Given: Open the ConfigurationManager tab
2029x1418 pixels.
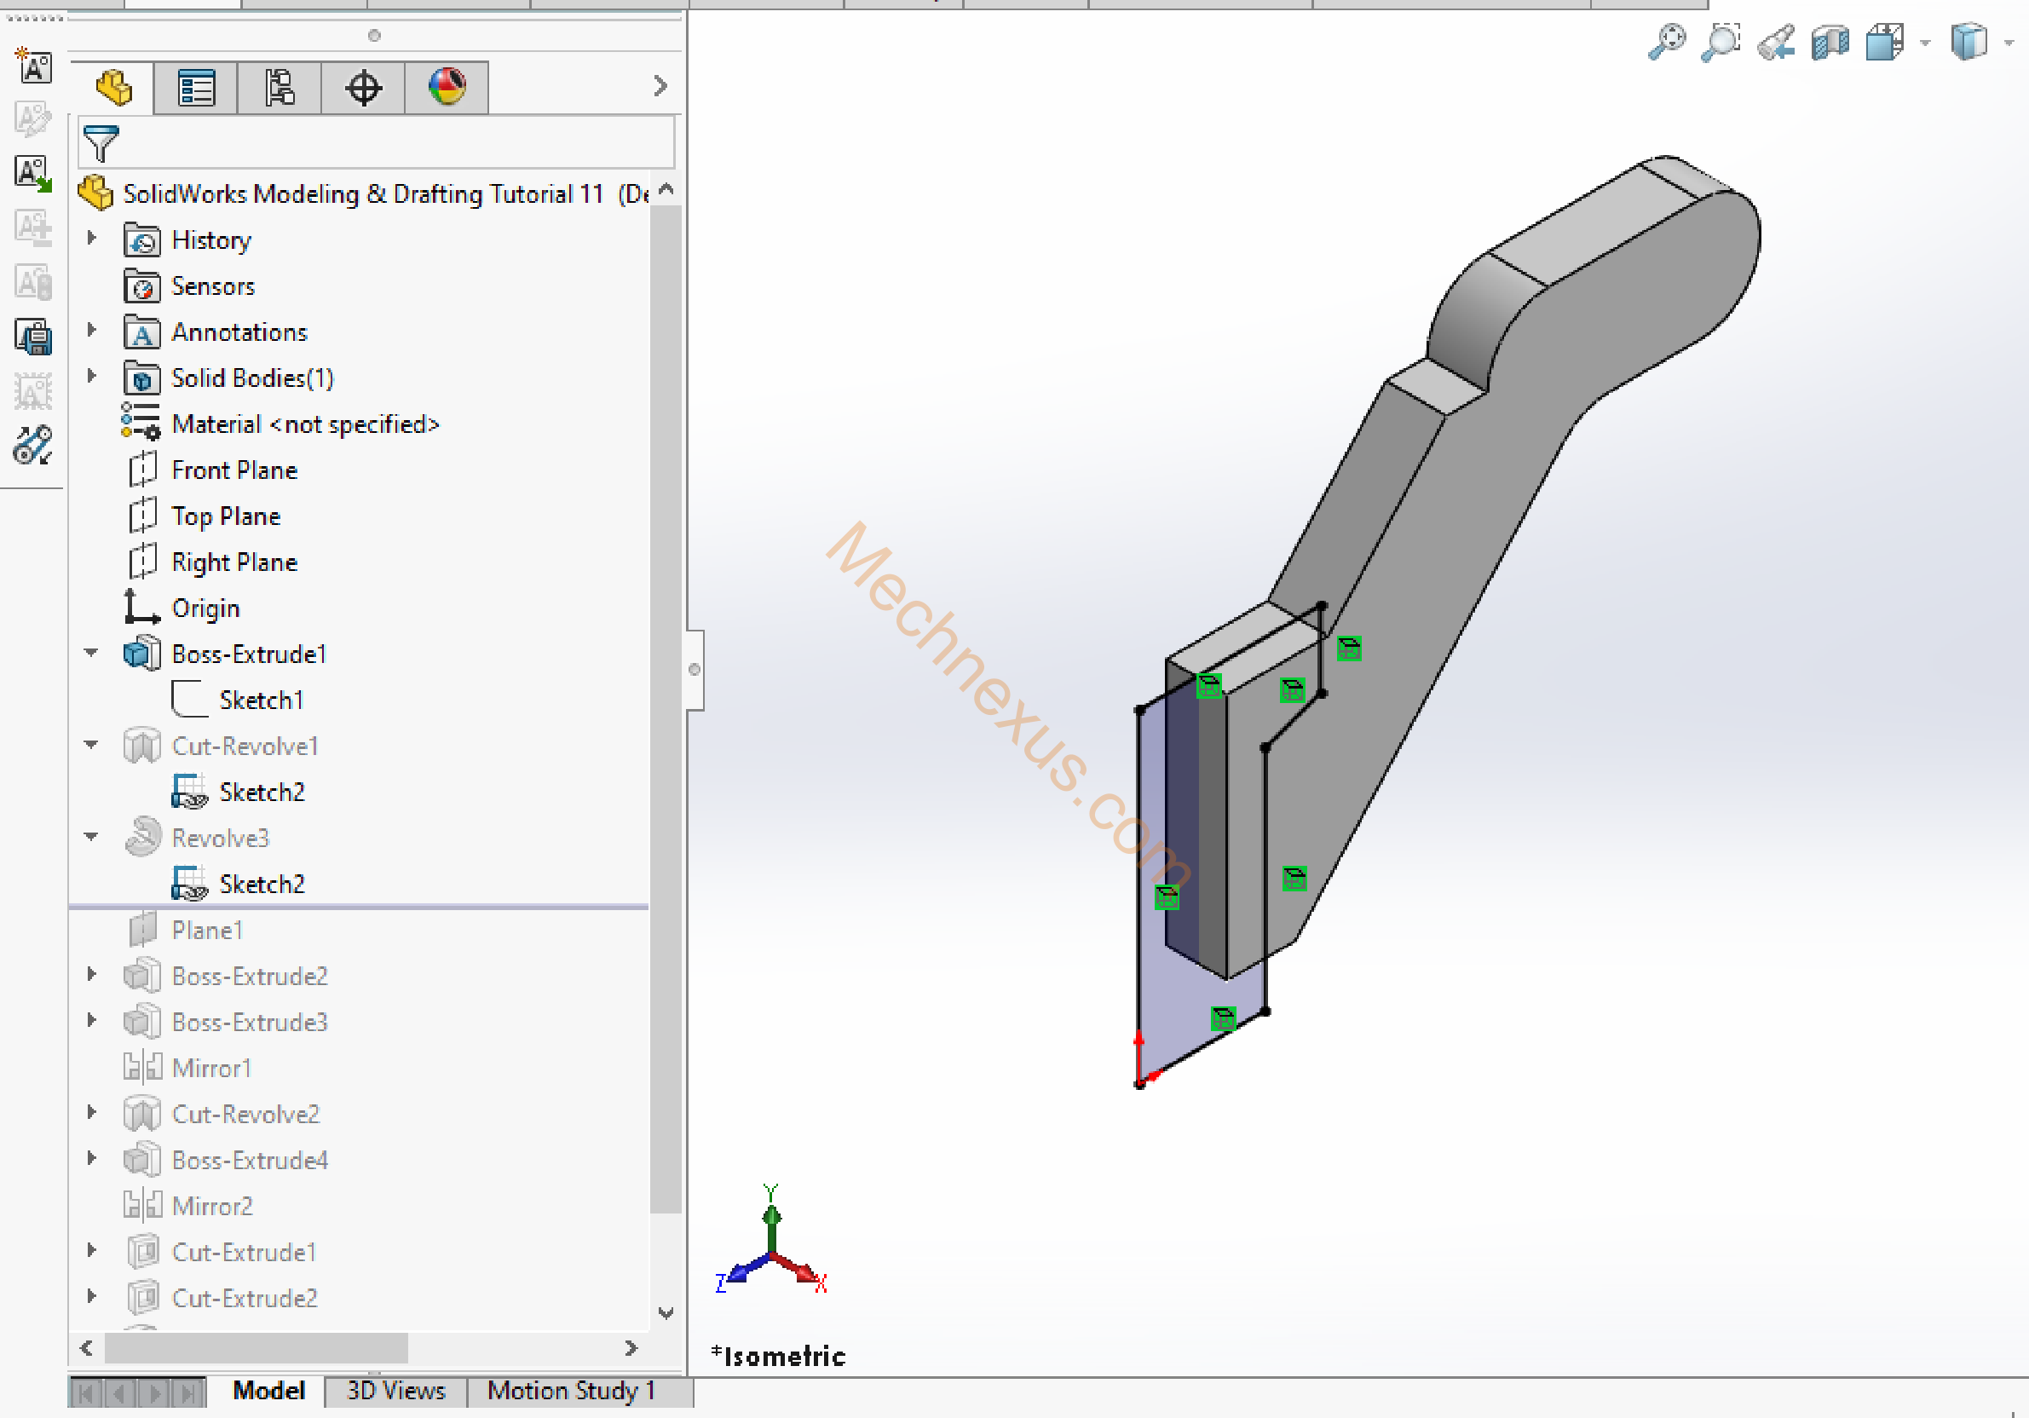Looking at the screenshot, I should tap(280, 88).
